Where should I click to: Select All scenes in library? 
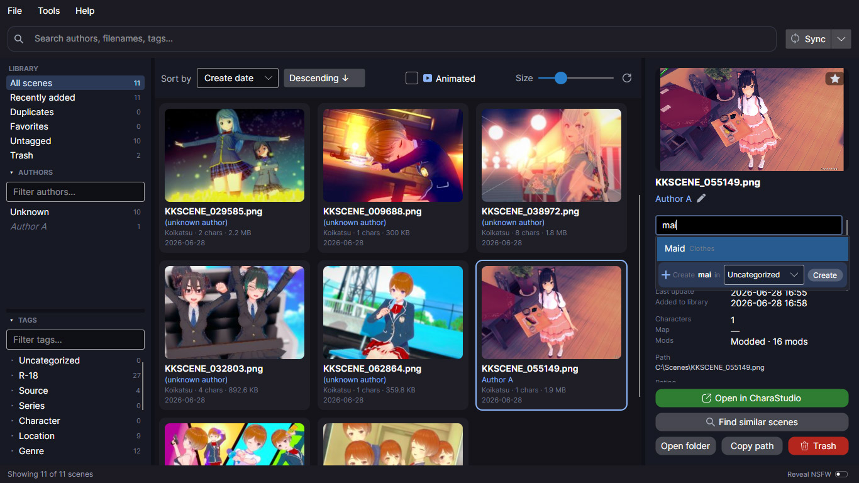[75, 83]
